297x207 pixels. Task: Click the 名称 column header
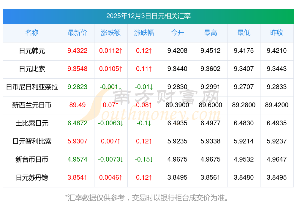(32, 33)
